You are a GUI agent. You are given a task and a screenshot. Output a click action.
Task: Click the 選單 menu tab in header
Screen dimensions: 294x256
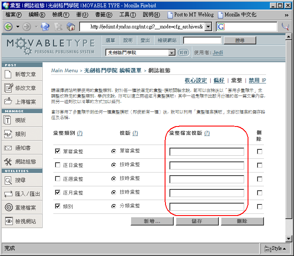click(110, 40)
